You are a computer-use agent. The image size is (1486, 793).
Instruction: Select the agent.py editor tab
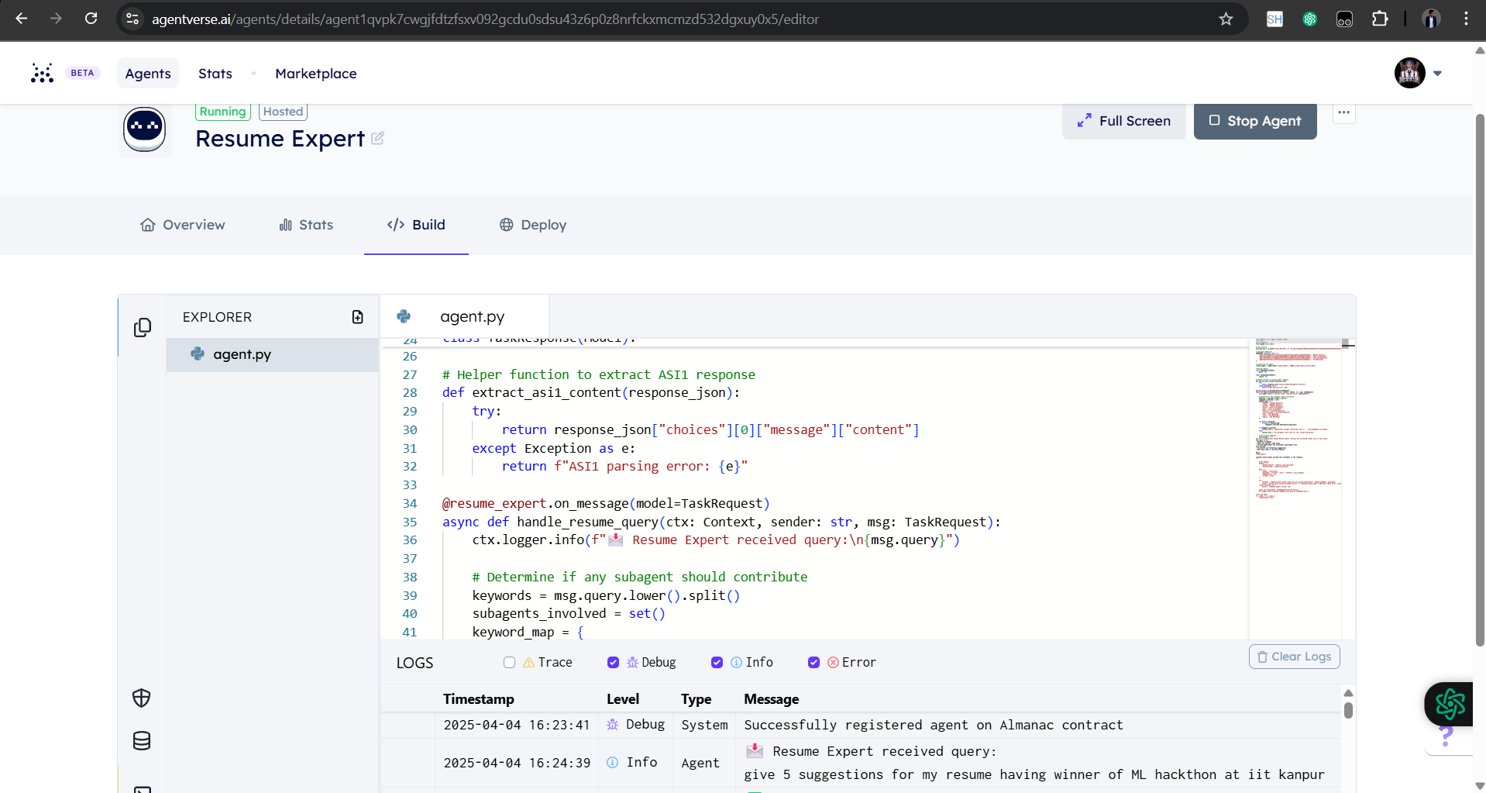(x=464, y=316)
